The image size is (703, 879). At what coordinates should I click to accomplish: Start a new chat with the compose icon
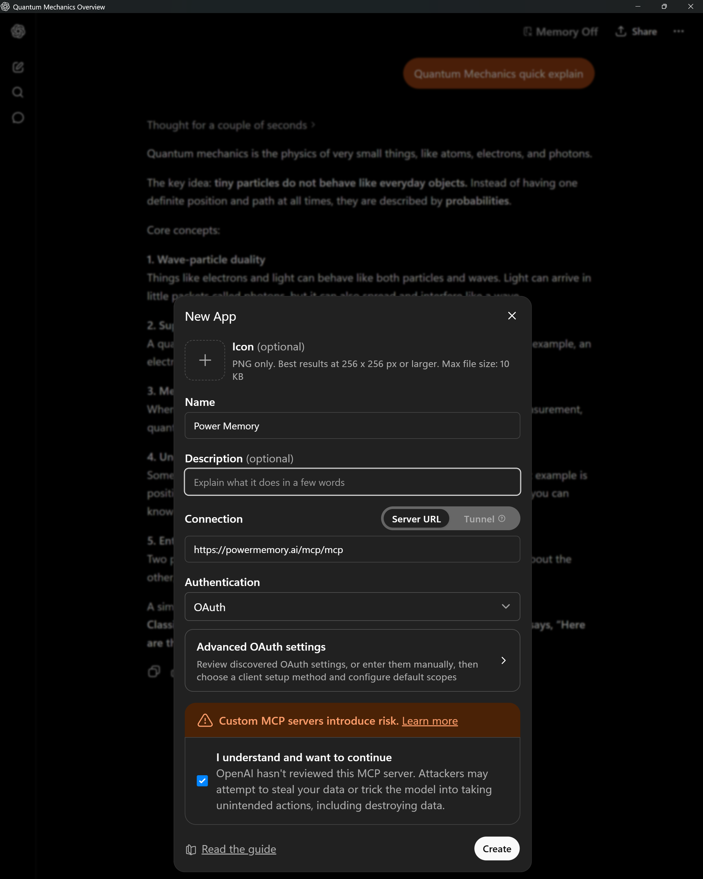click(x=18, y=67)
